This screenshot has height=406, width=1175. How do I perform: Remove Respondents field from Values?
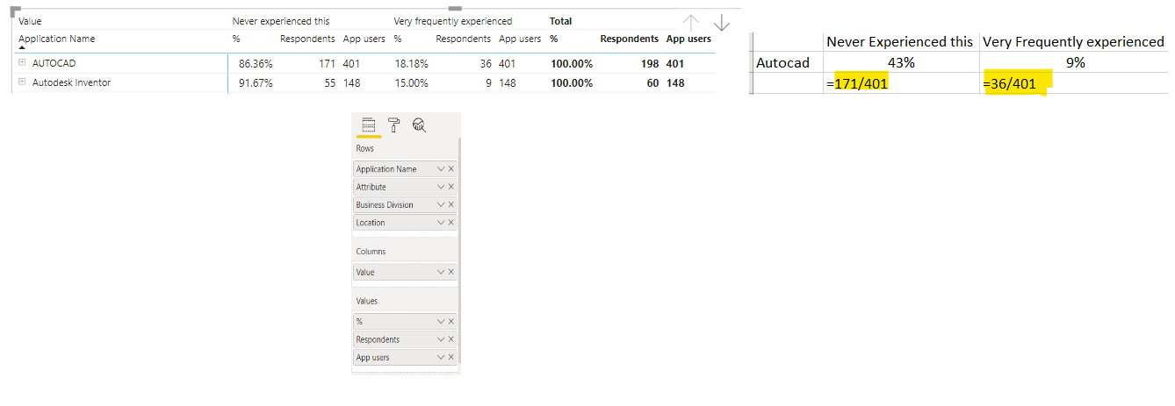[451, 339]
